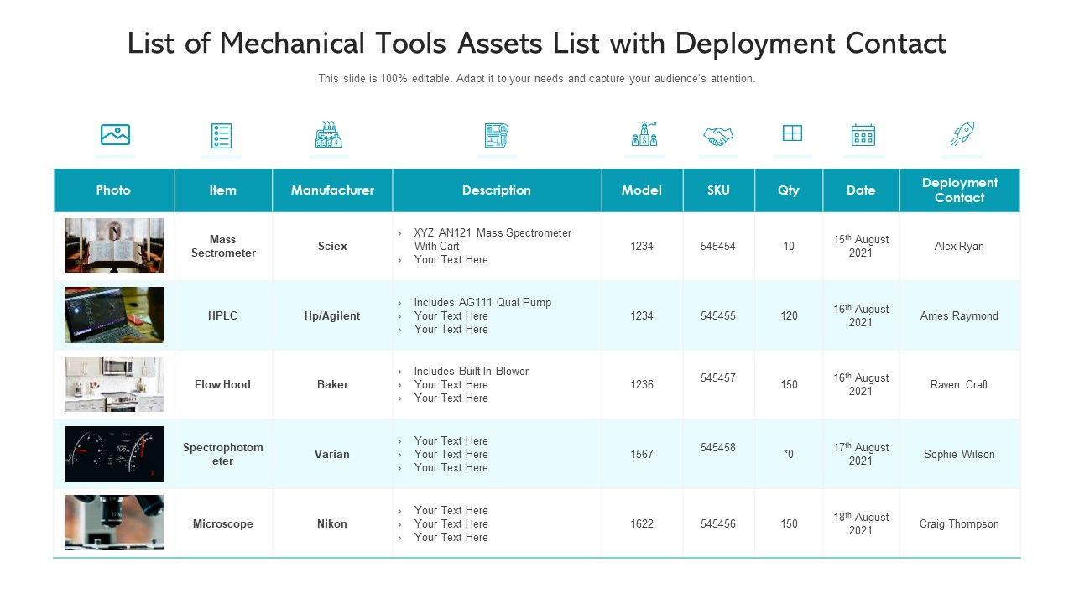Click the newspaper icon above the Description column
The width and height of the screenshot is (1074, 604).
pos(497,135)
